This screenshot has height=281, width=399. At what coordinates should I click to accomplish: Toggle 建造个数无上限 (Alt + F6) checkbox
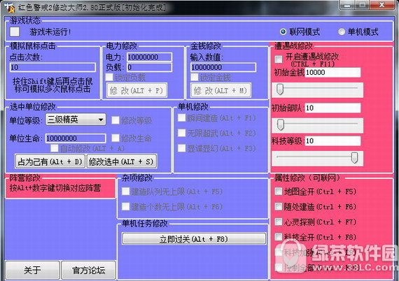point(126,207)
